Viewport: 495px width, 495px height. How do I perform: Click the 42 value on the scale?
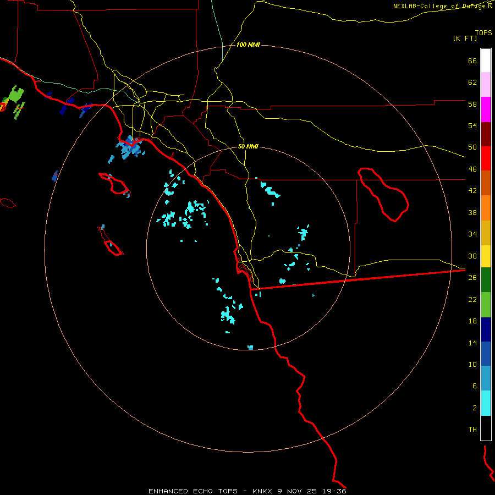pyautogui.click(x=472, y=191)
